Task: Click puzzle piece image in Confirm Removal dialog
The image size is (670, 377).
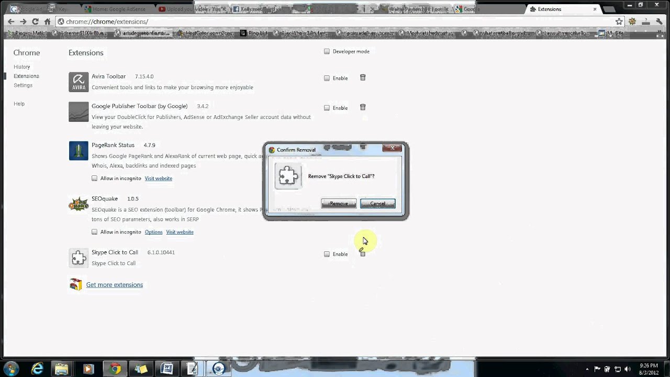Action: point(288,176)
